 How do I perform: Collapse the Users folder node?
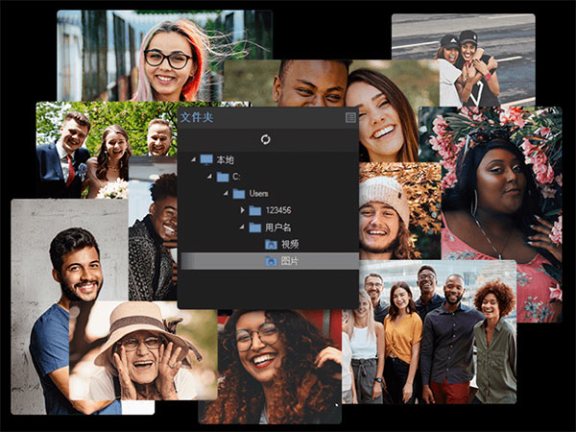226,193
